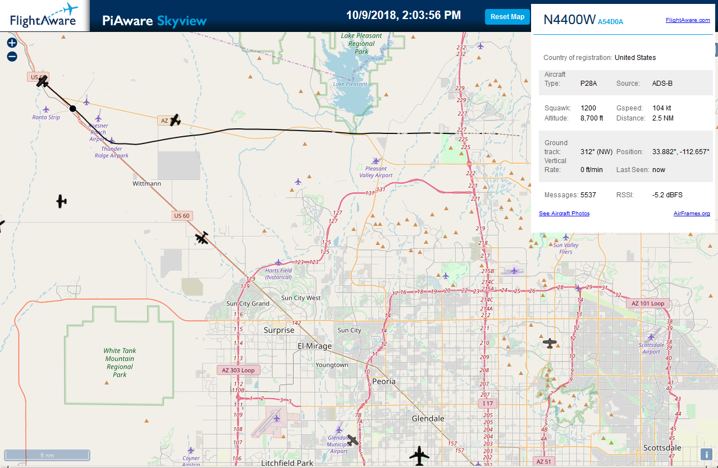Open See Aircraft Photos link
The image size is (718, 468).
pyautogui.click(x=564, y=214)
